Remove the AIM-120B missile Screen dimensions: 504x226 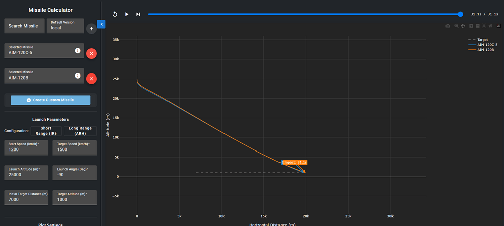tap(91, 79)
